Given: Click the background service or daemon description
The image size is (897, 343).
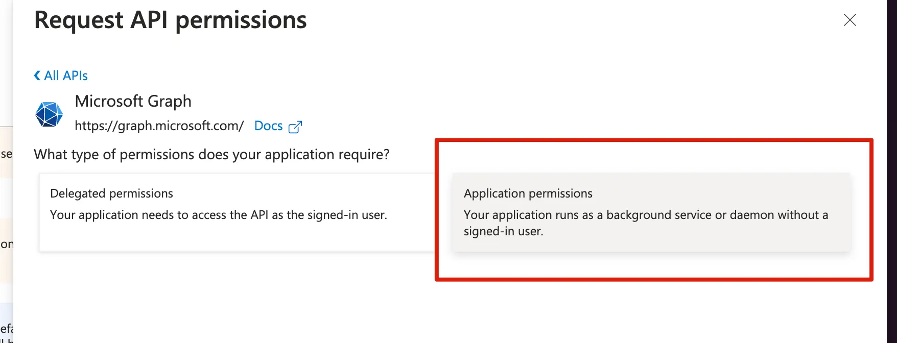Looking at the screenshot, I should (646, 223).
